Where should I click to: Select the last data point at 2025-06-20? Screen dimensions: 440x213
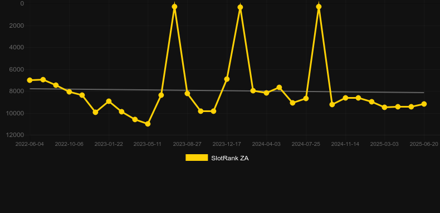click(x=424, y=104)
